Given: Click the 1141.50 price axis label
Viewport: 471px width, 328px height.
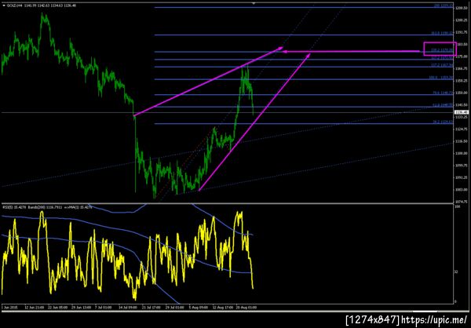Looking at the screenshot, I should click(462, 105).
